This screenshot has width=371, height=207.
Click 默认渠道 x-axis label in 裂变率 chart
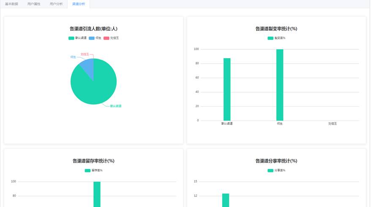[227, 124]
